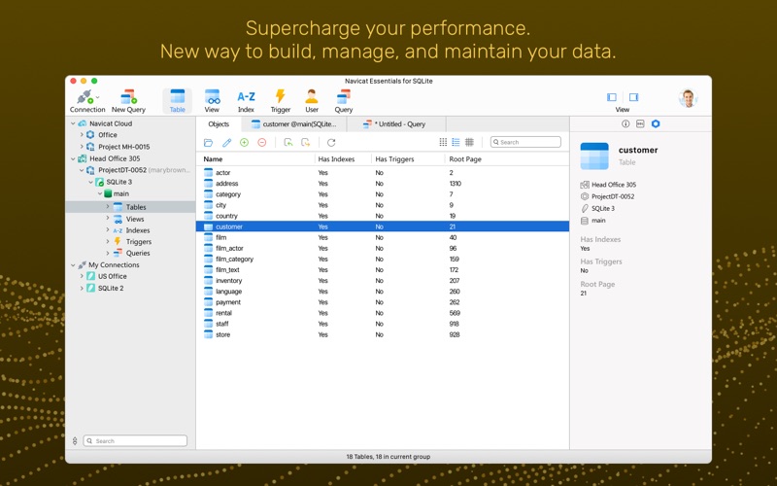Image resolution: width=777 pixels, height=486 pixels.
Task: Select the inventory table row
Action: 383,281
